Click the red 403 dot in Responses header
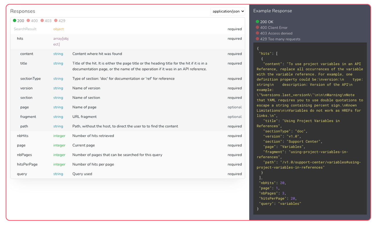 tap(42, 21)
